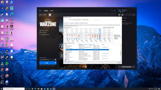
Task: Select the Battle.net desktop shortcut
Action: point(12,2)
